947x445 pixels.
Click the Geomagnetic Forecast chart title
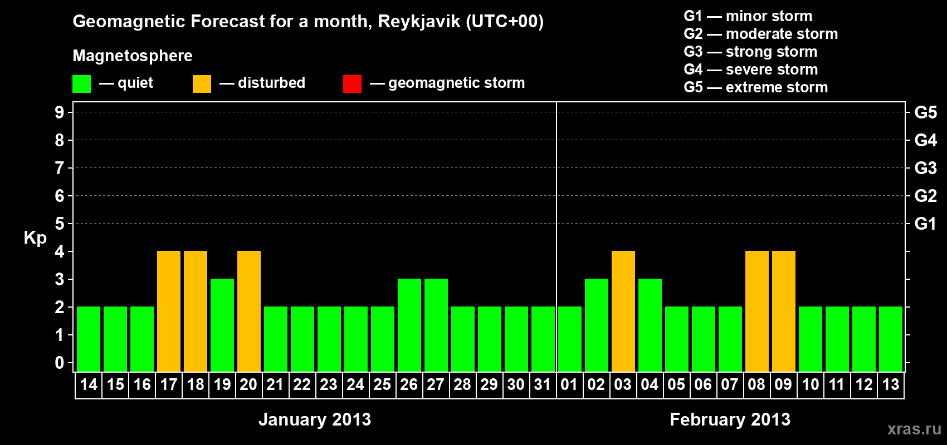tap(308, 22)
